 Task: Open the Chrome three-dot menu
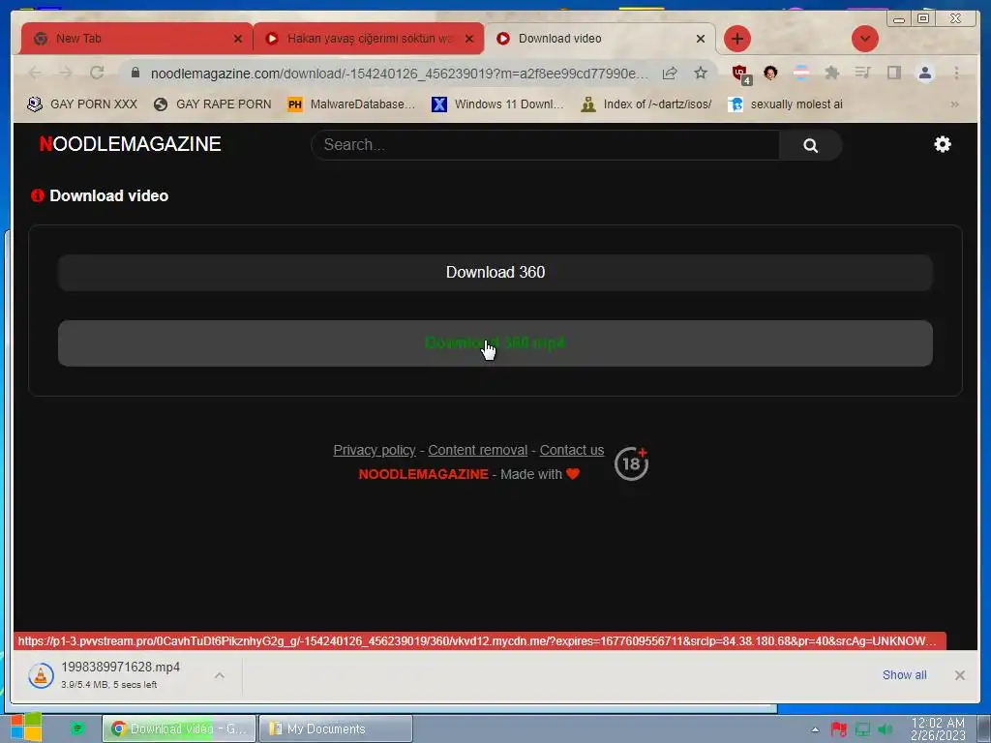(956, 74)
